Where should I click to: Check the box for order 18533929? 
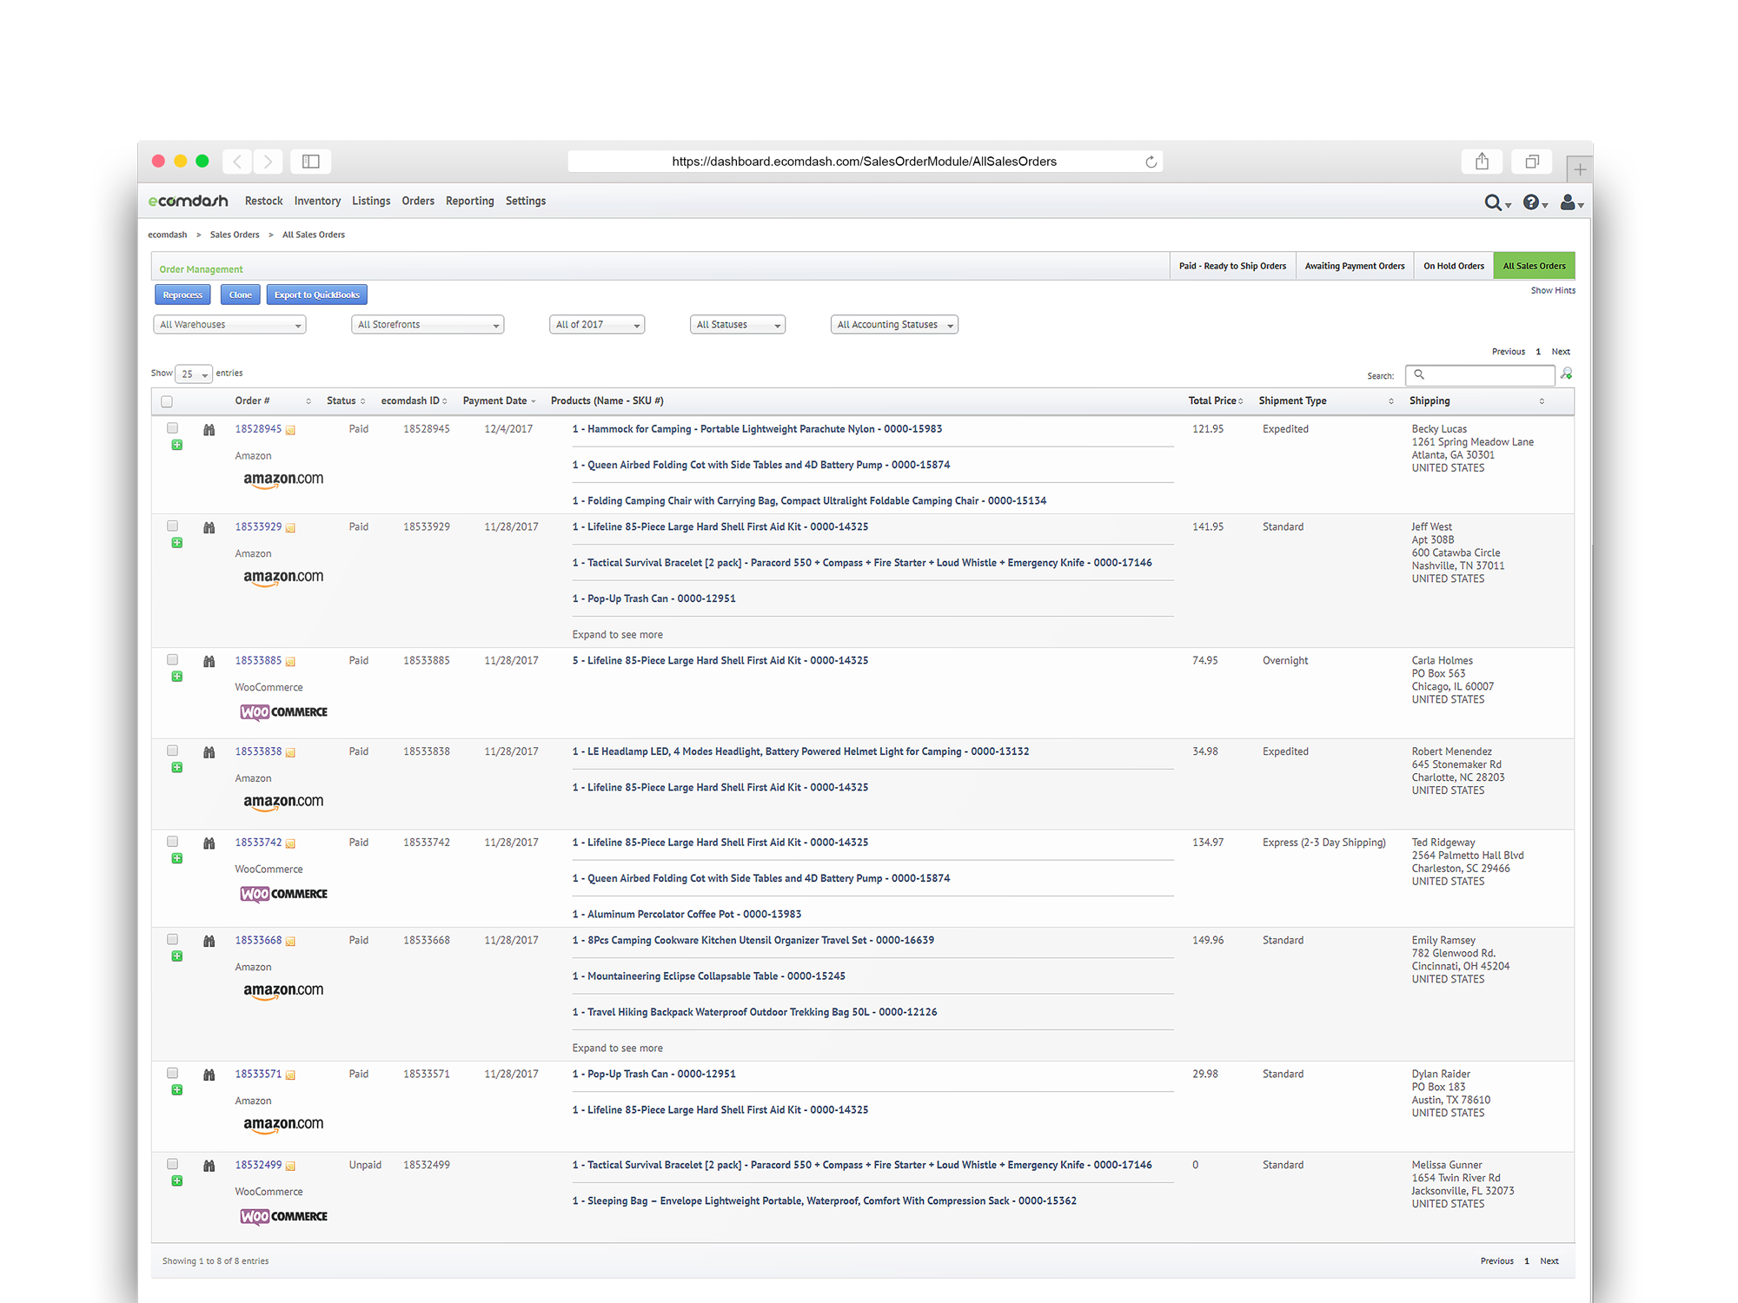(172, 526)
